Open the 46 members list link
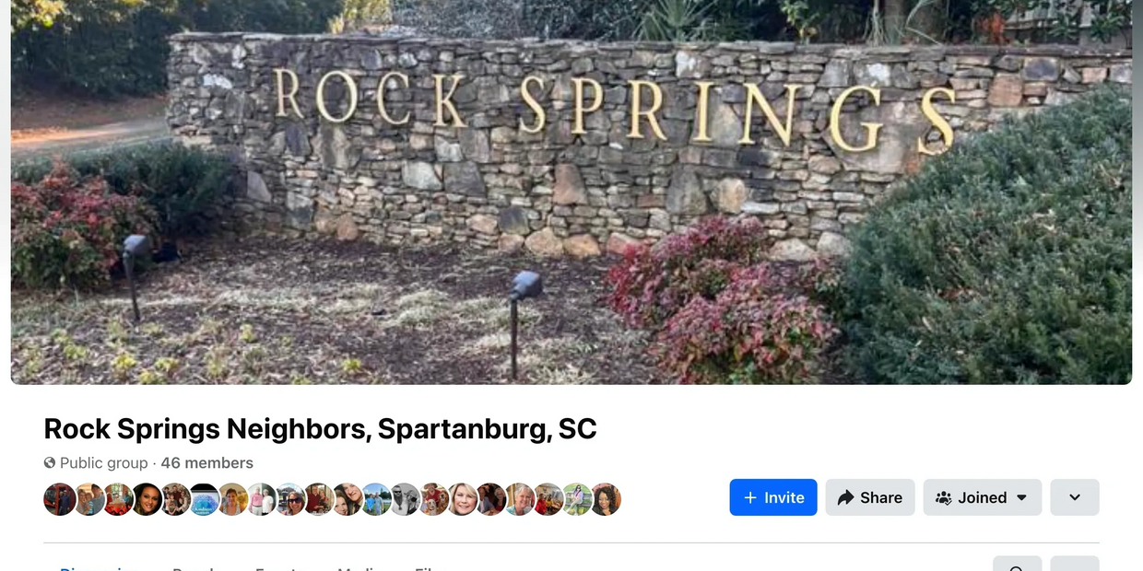The image size is (1143, 571). 206,462
